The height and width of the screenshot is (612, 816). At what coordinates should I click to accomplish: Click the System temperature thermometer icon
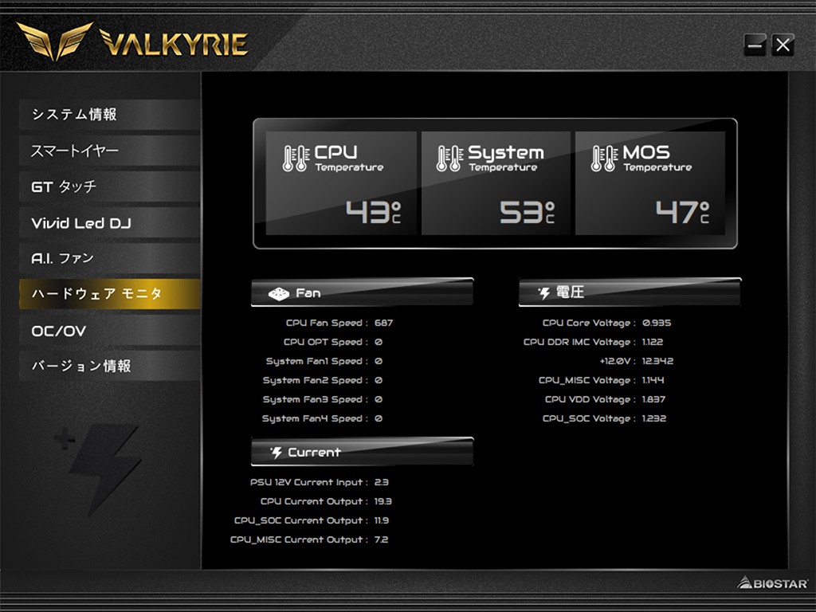449,159
